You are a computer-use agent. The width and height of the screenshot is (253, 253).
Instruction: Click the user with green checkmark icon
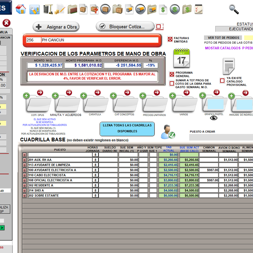167,132
